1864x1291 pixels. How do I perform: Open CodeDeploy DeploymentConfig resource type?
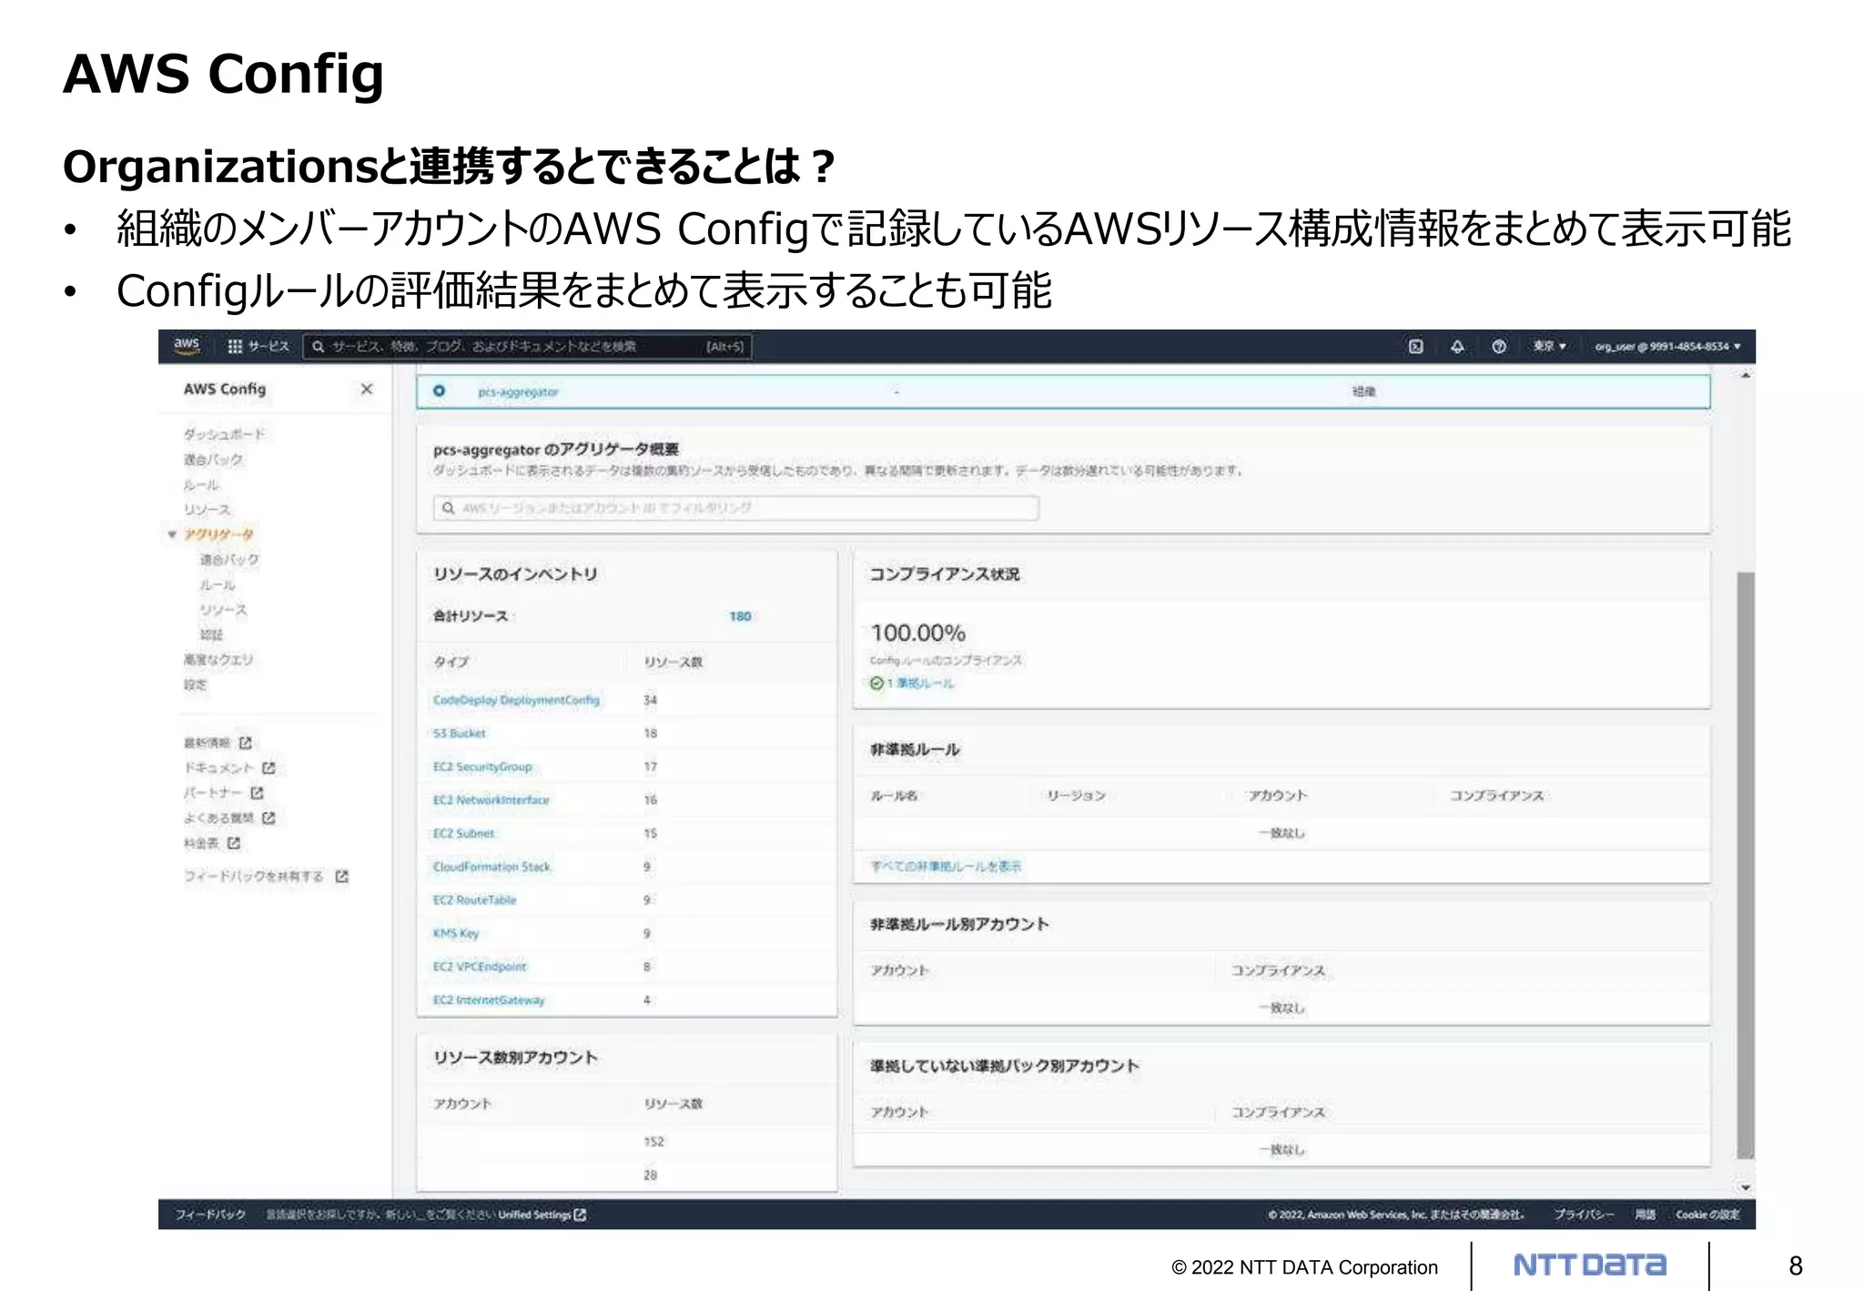[x=516, y=700]
